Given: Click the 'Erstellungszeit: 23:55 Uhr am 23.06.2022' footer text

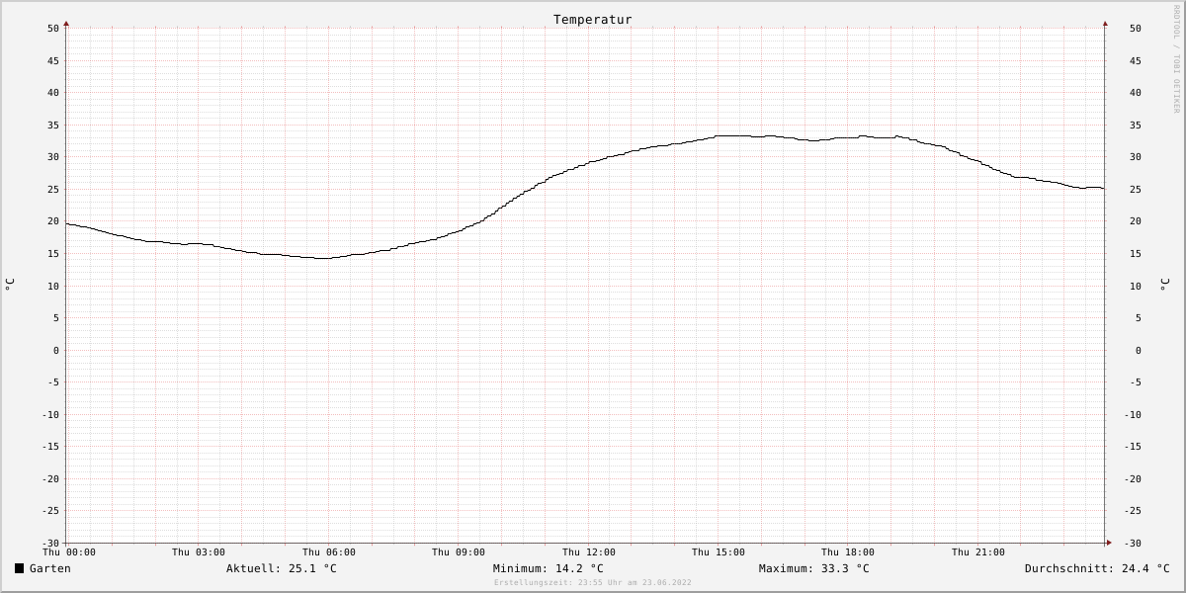Looking at the screenshot, I should point(593,583).
